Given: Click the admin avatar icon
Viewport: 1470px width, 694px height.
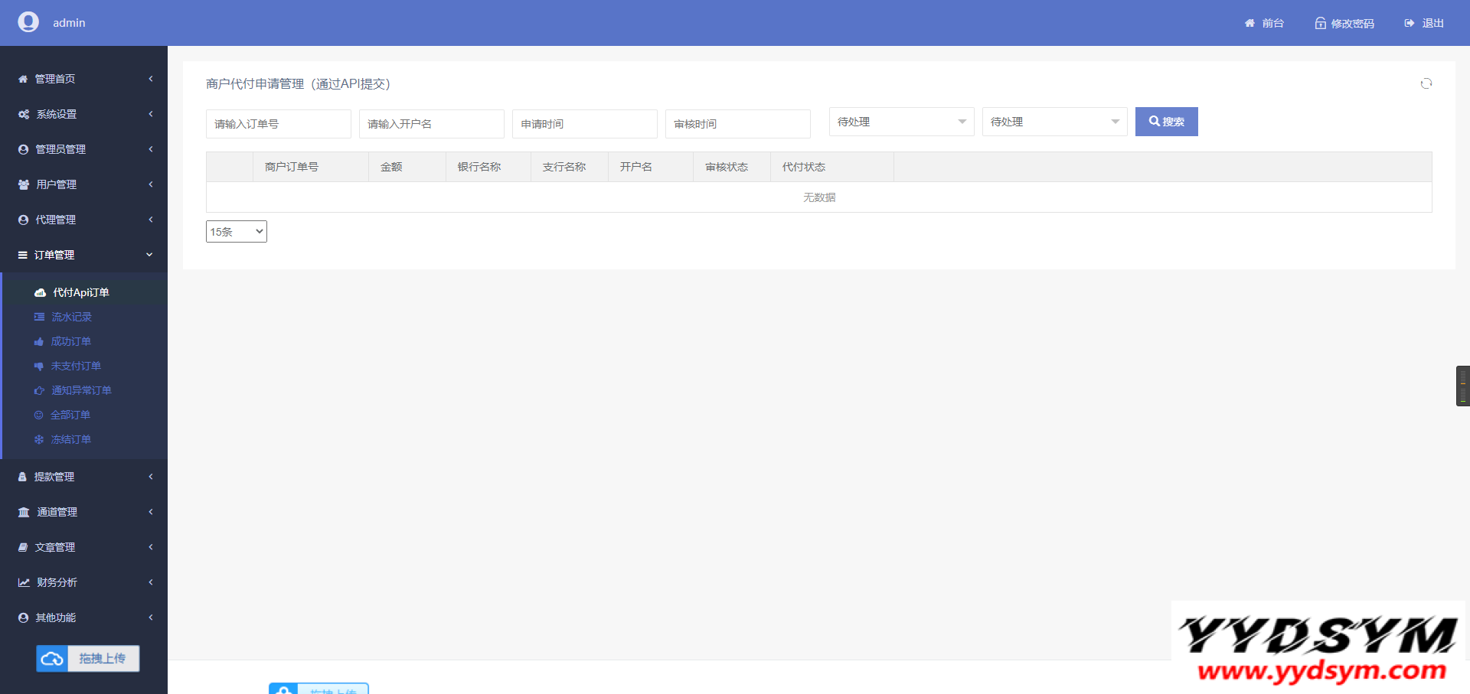Looking at the screenshot, I should tap(28, 22).
